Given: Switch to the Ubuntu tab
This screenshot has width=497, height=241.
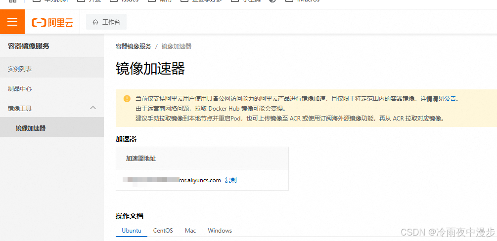Looking at the screenshot, I should 132,231.
